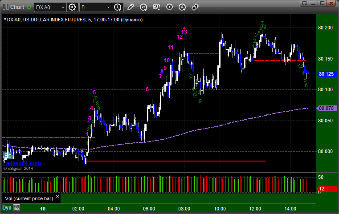Open the circled A icon menu
The width and height of the screenshot is (339, 214).
tap(182, 7)
